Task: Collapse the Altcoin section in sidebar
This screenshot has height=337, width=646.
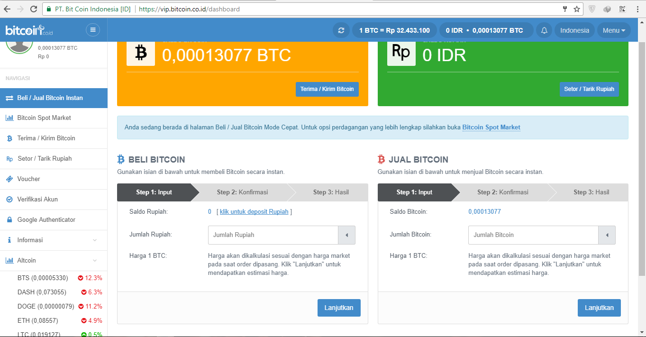Action: click(54, 261)
